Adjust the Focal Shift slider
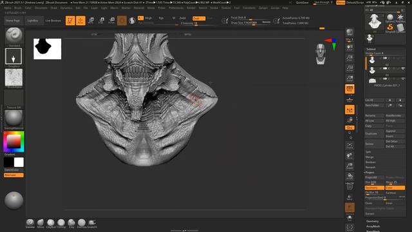This screenshot has height=232, width=412. (x=250, y=18)
